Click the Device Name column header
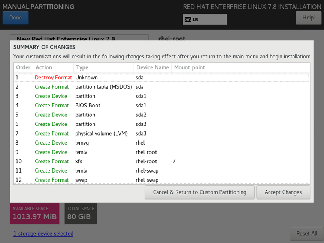 pyautogui.click(x=153, y=67)
